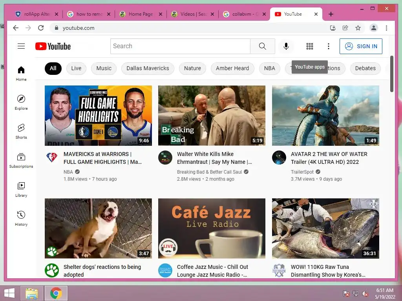Reload the page with refresh icon
Screen dimensions: 402x301
tap(41, 28)
